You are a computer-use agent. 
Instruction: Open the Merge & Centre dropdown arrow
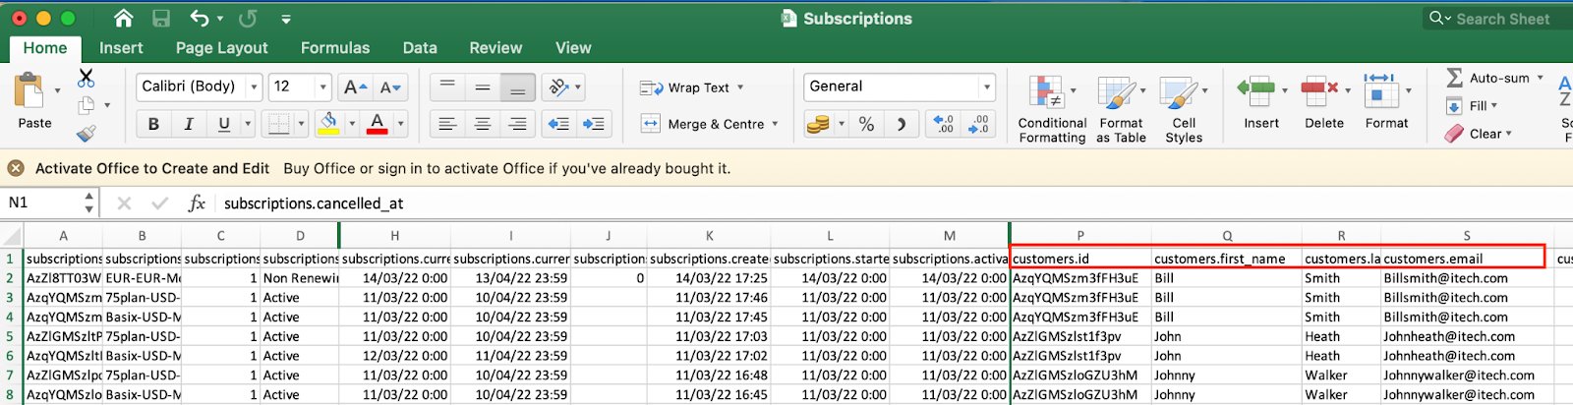pyautogui.click(x=775, y=124)
